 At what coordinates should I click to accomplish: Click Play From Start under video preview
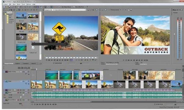click(129, 60)
